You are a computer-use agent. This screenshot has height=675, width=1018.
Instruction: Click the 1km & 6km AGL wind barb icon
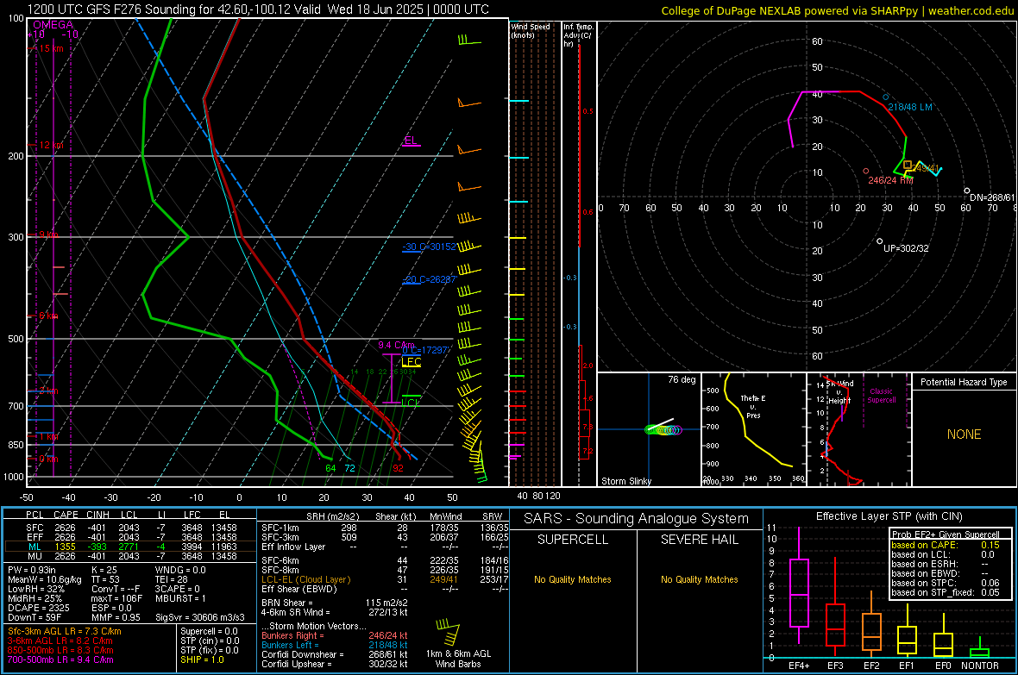point(449,632)
